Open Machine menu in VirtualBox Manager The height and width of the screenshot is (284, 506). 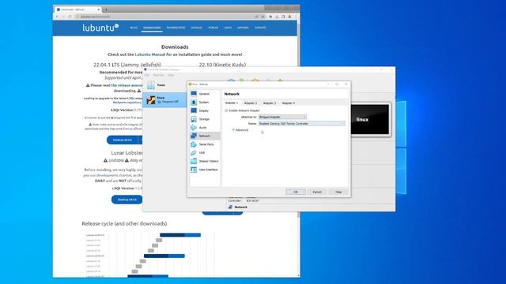pyautogui.click(x=158, y=75)
